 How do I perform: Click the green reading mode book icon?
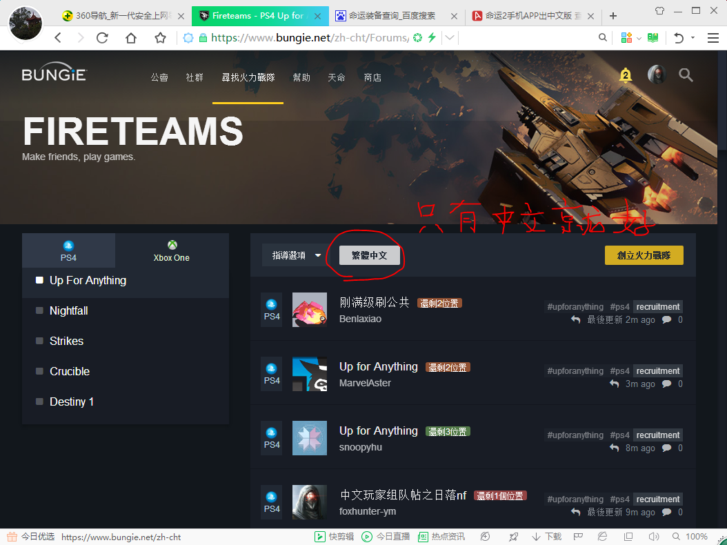653,37
